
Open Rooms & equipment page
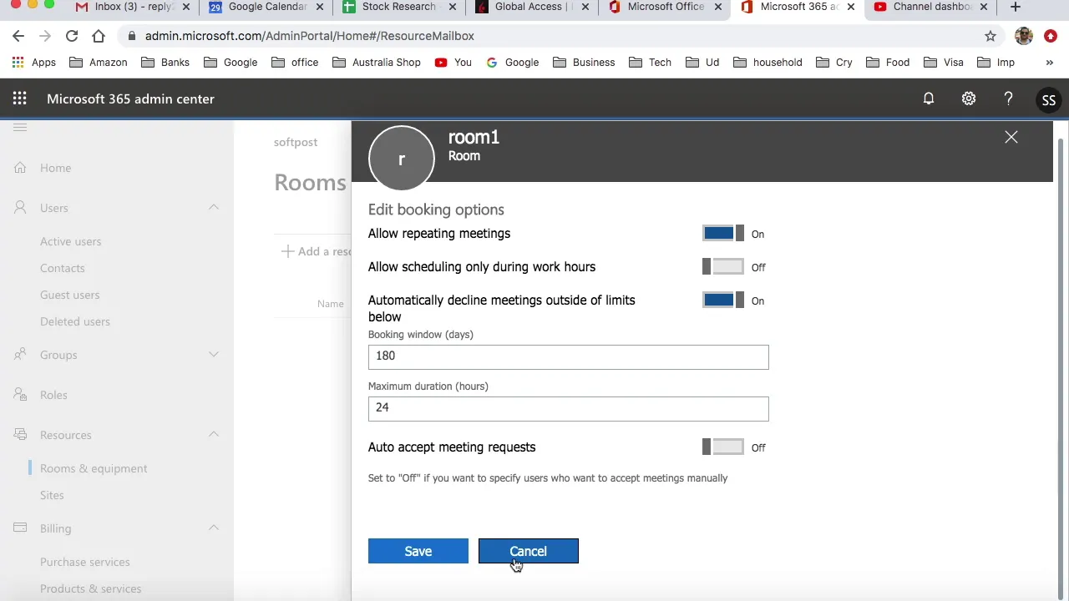(x=94, y=468)
